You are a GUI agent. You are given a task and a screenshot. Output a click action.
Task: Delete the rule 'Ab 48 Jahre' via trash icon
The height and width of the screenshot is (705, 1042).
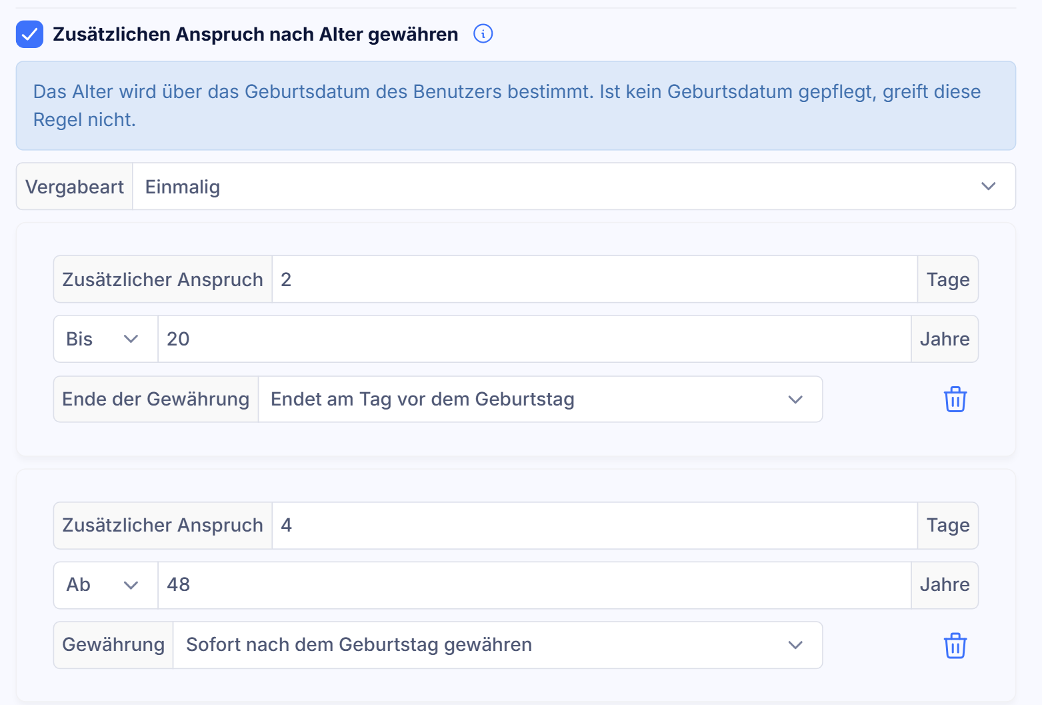tap(955, 646)
